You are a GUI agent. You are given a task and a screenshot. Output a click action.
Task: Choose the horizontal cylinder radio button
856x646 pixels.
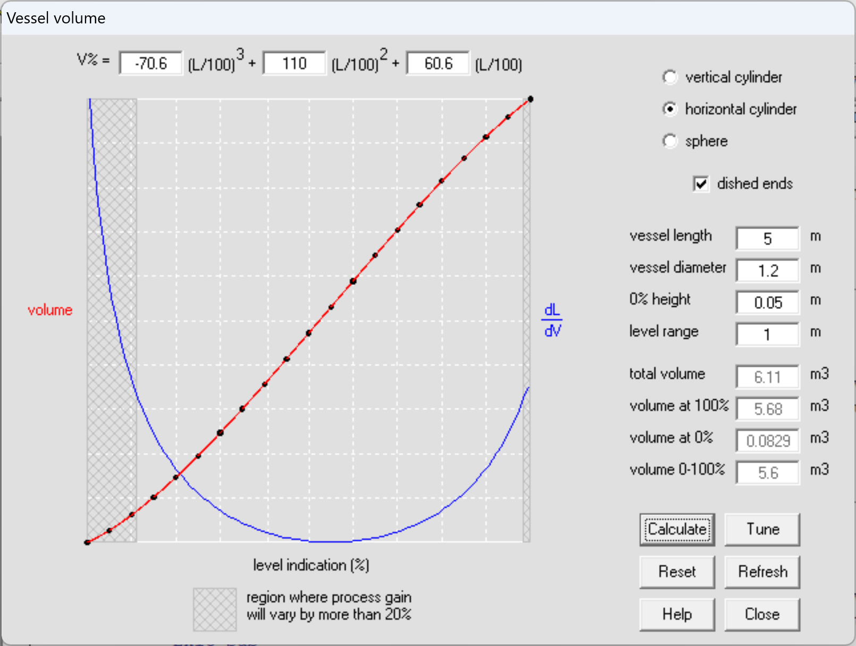[670, 110]
